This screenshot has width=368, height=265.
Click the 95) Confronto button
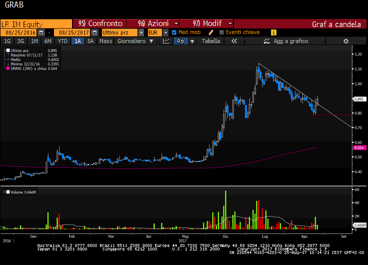[x=99, y=23]
